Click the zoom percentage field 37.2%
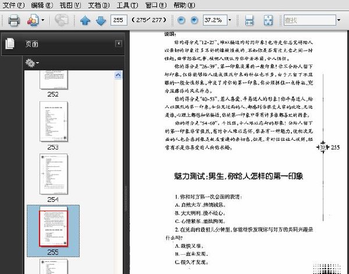 pyautogui.click(x=215, y=20)
